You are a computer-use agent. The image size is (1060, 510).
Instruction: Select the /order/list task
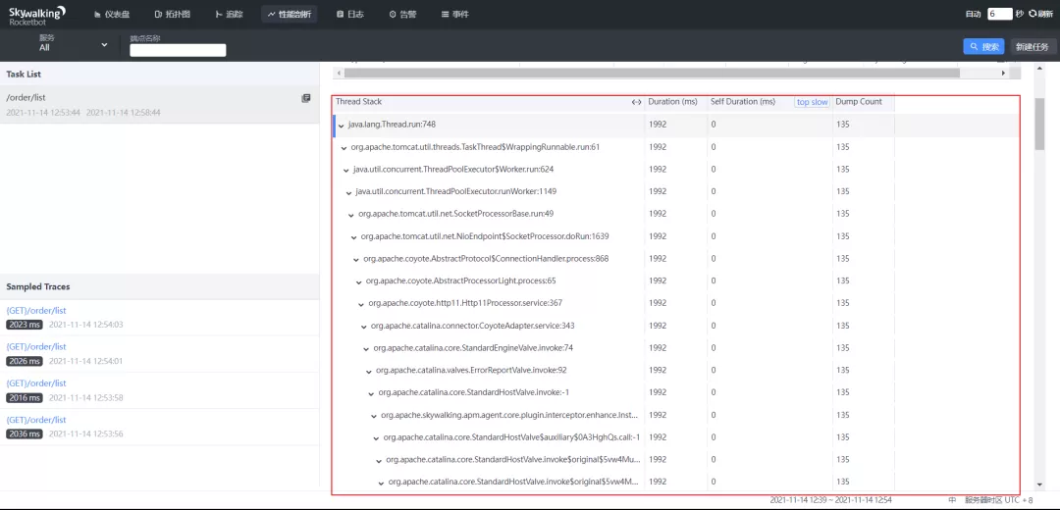point(160,104)
